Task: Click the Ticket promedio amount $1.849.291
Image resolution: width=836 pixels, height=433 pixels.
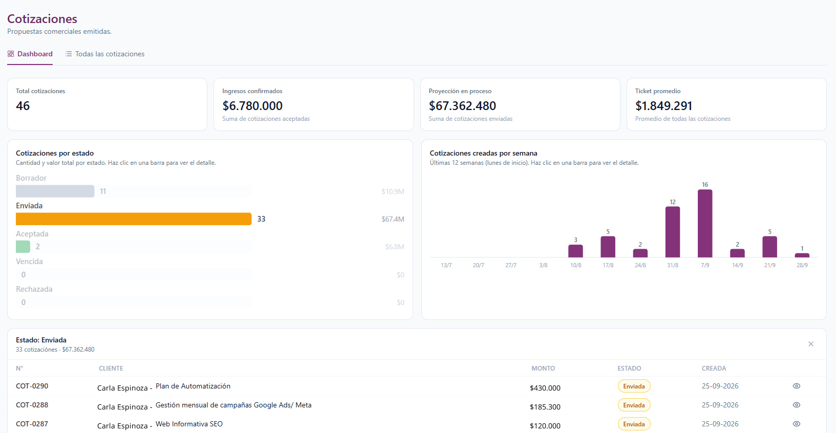Action: (664, 106)
